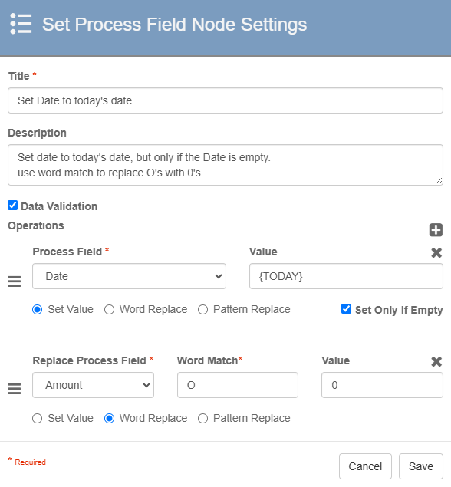The image size is (451, 487).
Task: Select Set Value radio for Amount operation
Action: pyautogui.click(x=38, y=419)
